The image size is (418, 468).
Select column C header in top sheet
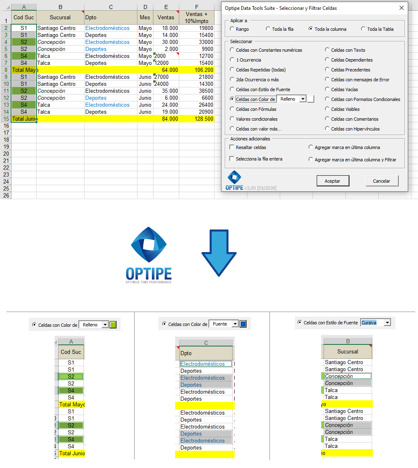click(x=111, y=7)
